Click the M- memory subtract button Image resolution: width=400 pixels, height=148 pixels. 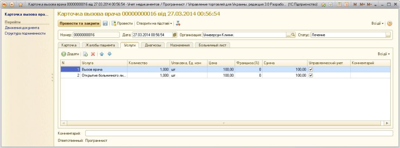coord(370,4)
